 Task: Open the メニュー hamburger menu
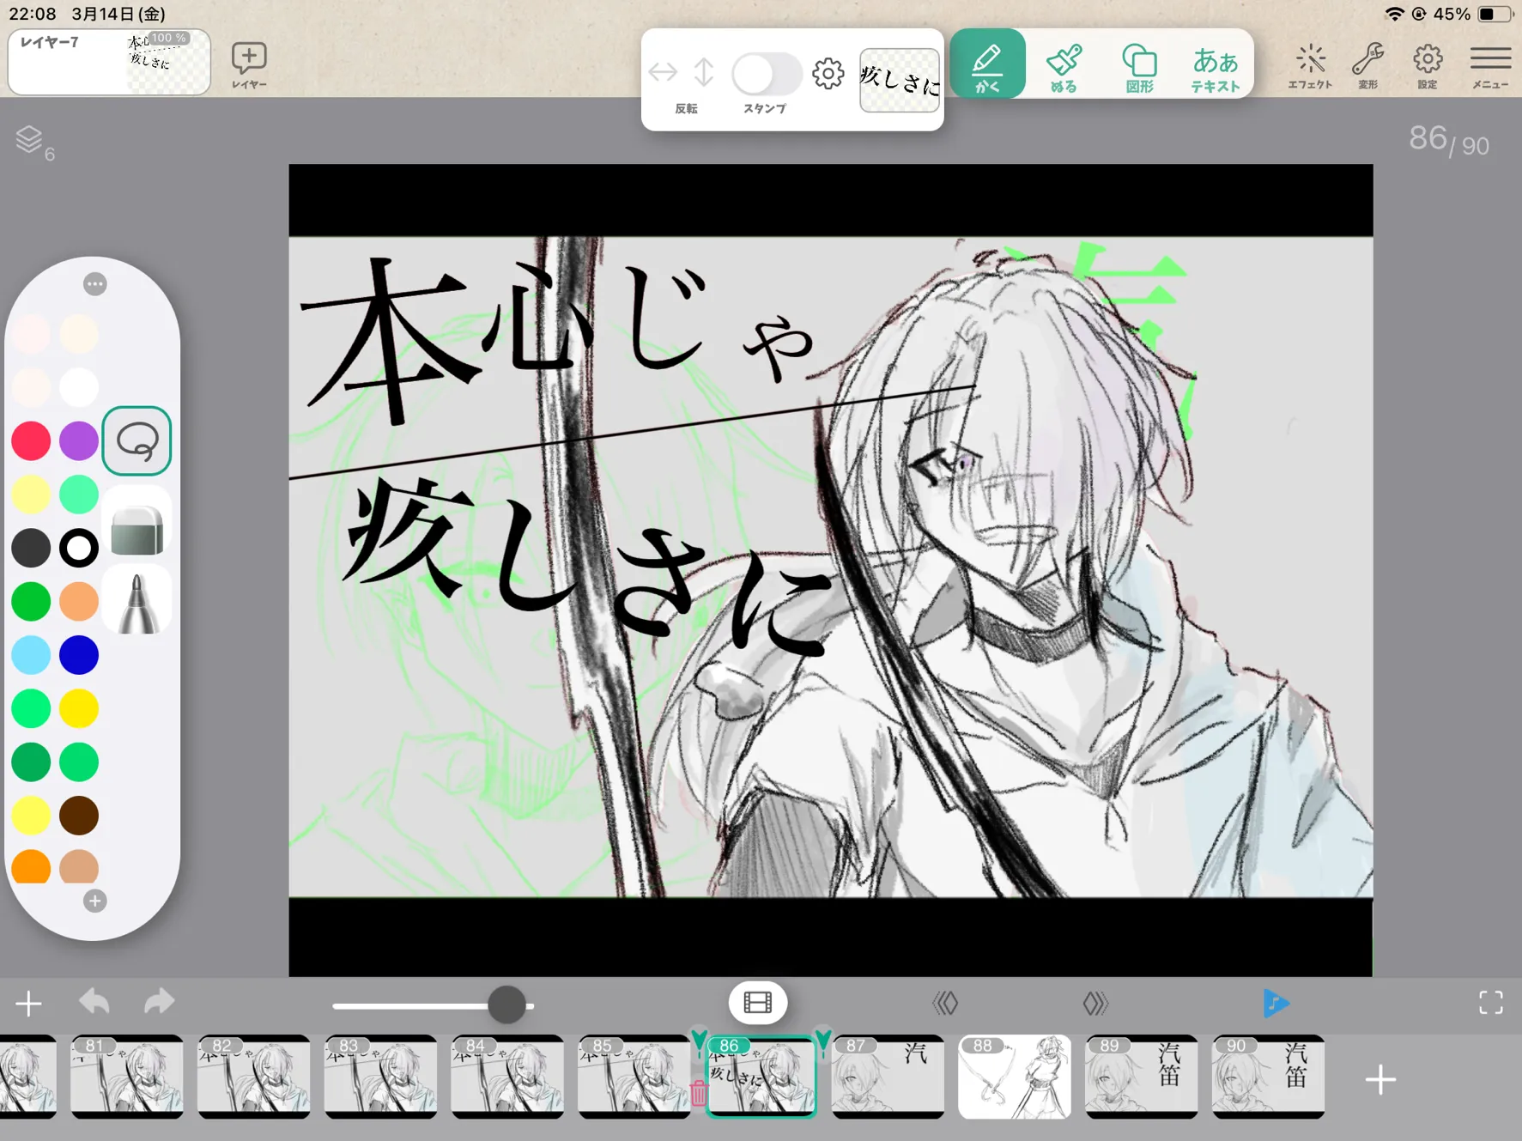click(x=1490, y=65)
